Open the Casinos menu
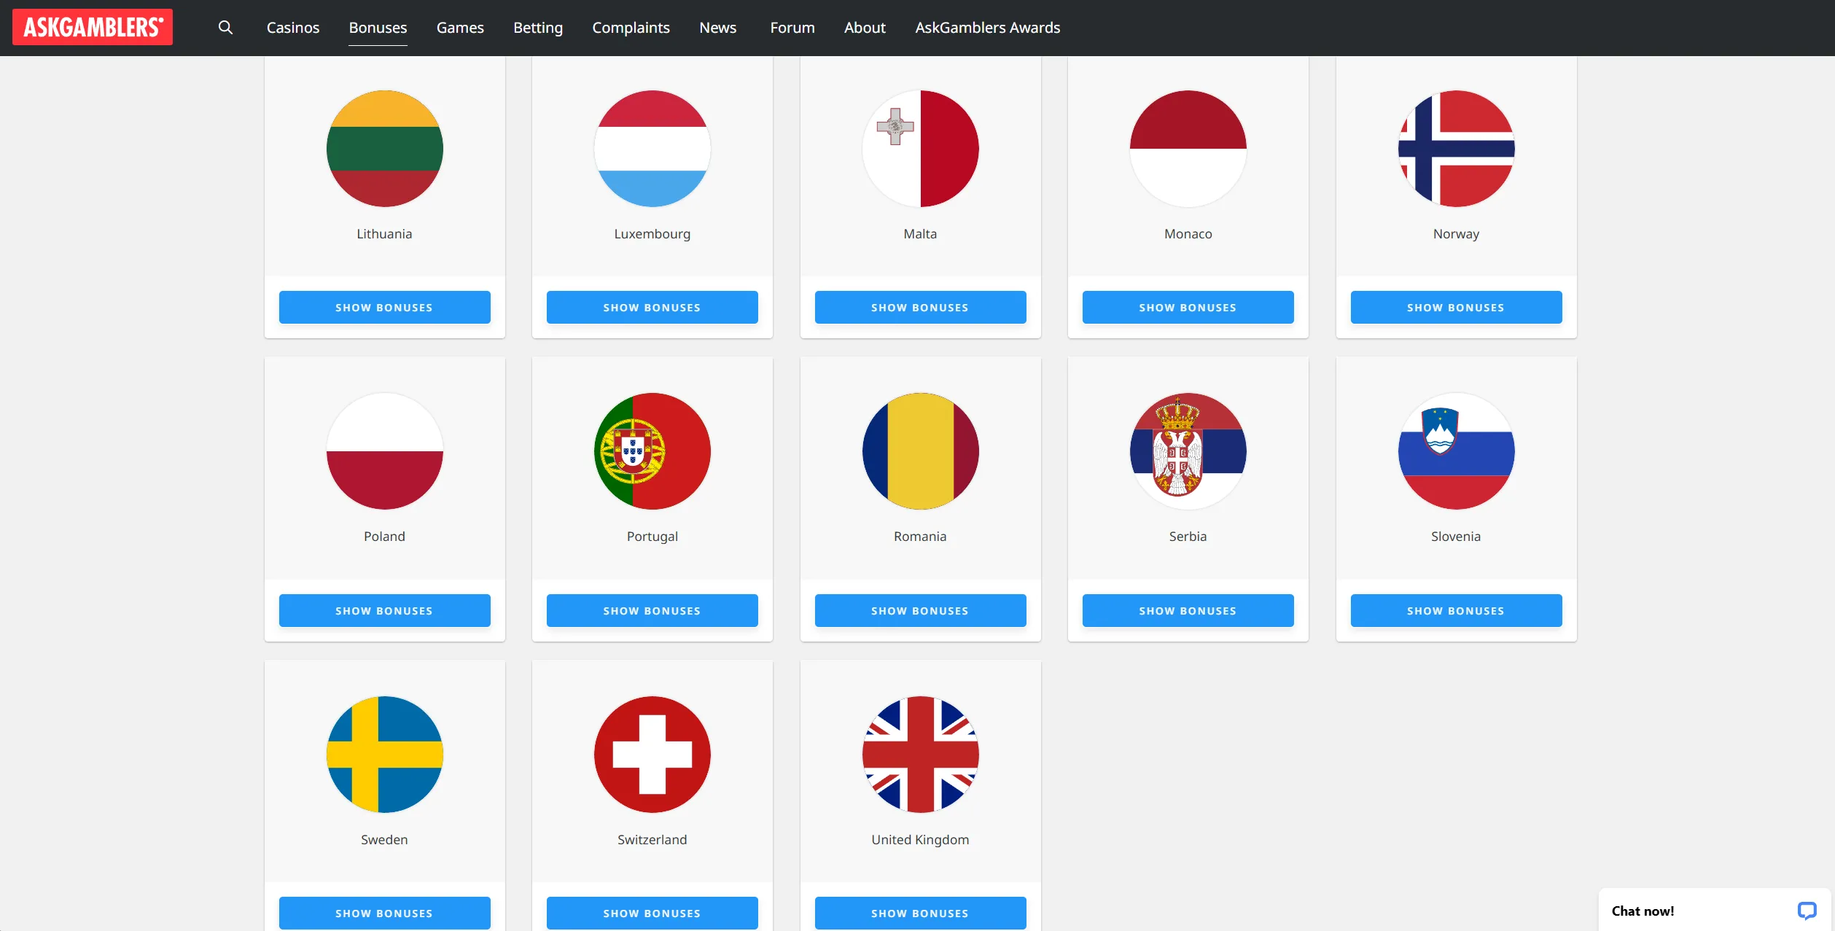 [x=293, y=28]
